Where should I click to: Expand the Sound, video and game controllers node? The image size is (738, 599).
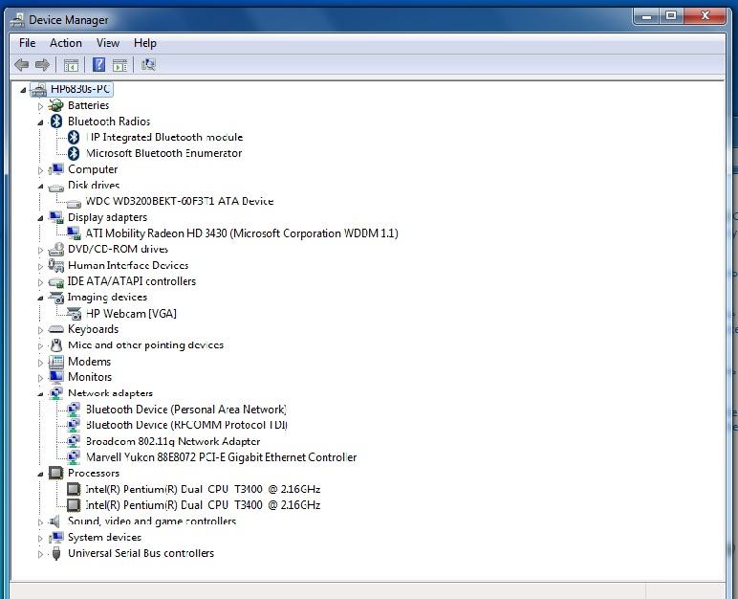[x=41, y=521]
